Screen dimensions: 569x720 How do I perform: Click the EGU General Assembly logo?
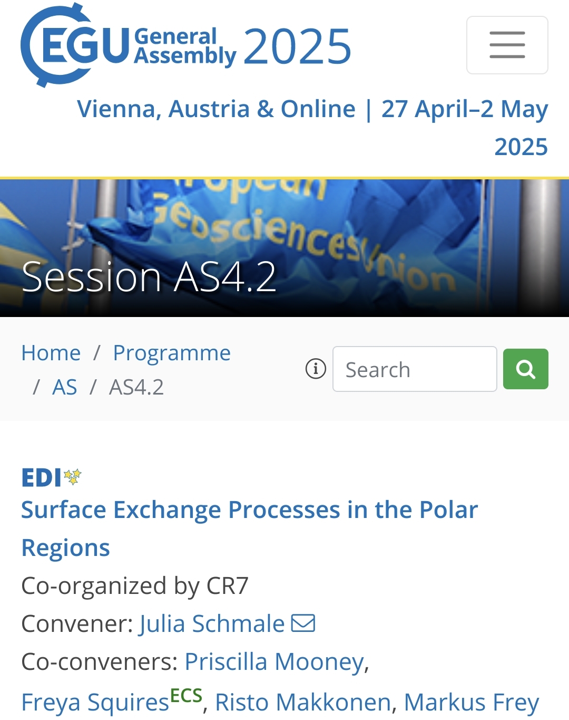click(x=185, y=46)
